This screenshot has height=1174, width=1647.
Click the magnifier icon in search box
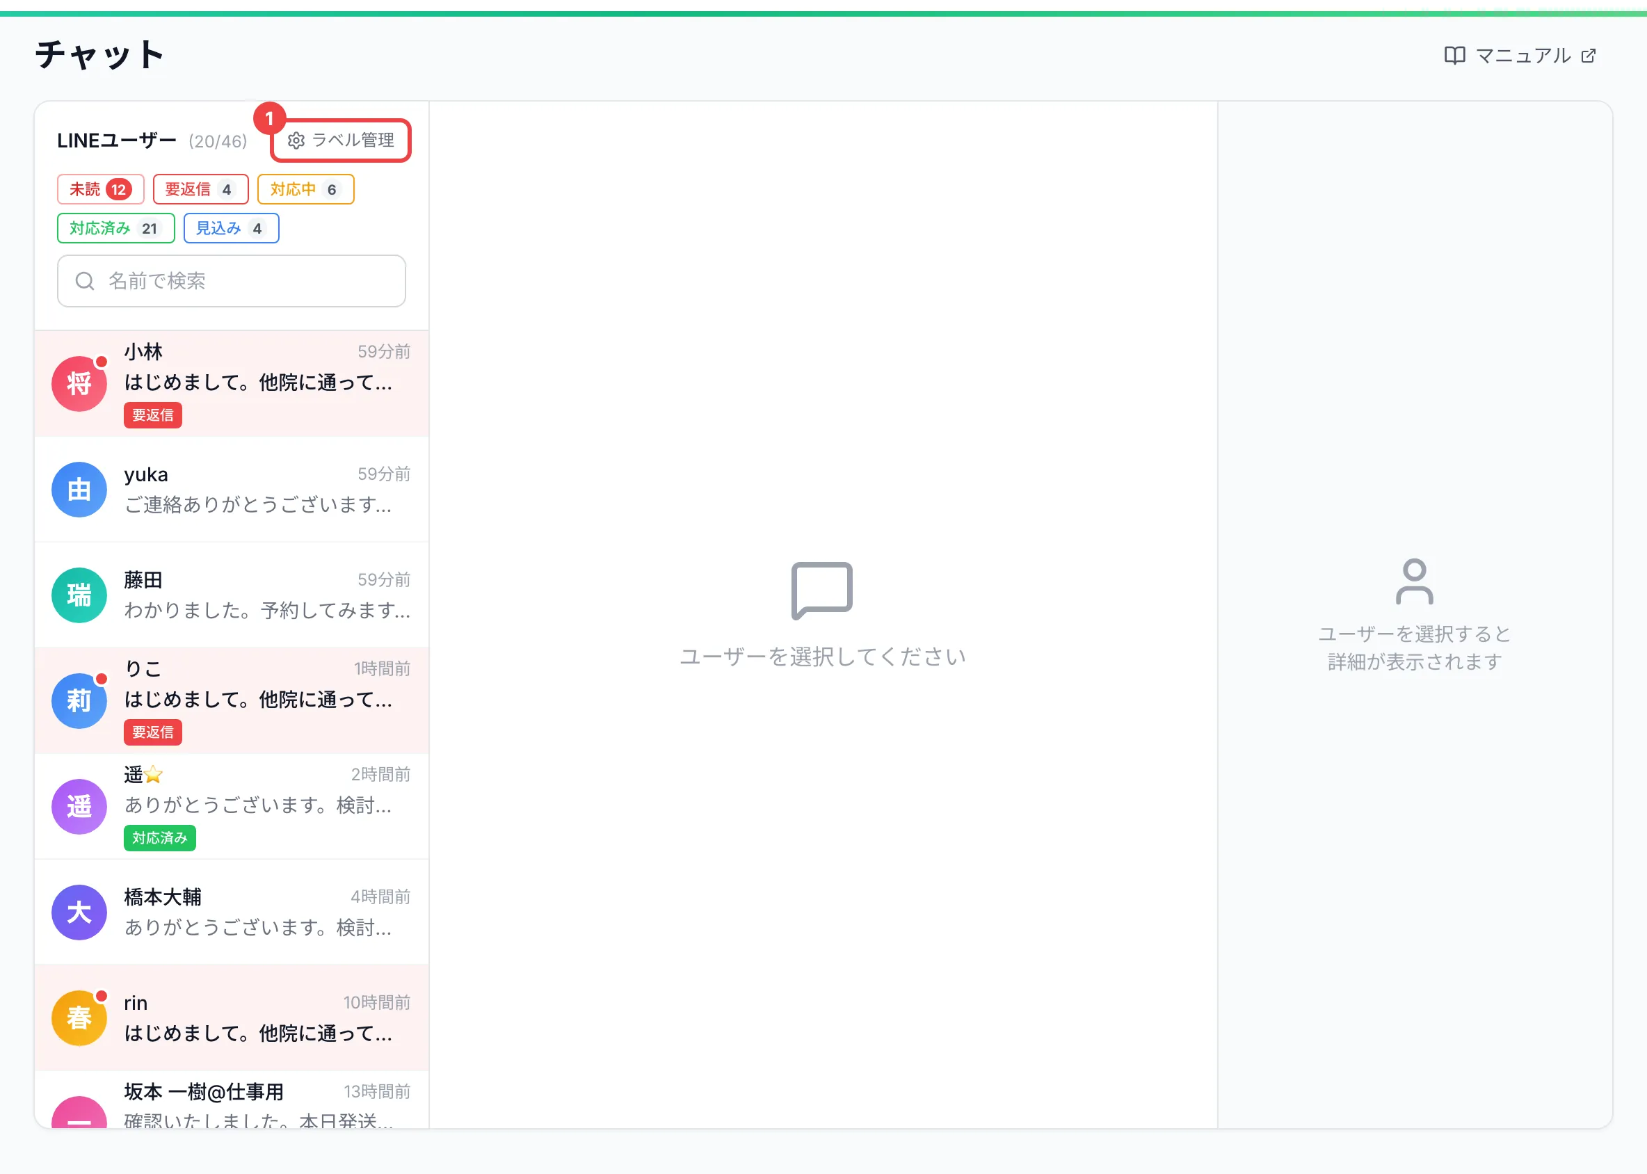pyautogui.click(x=85, y=281)
